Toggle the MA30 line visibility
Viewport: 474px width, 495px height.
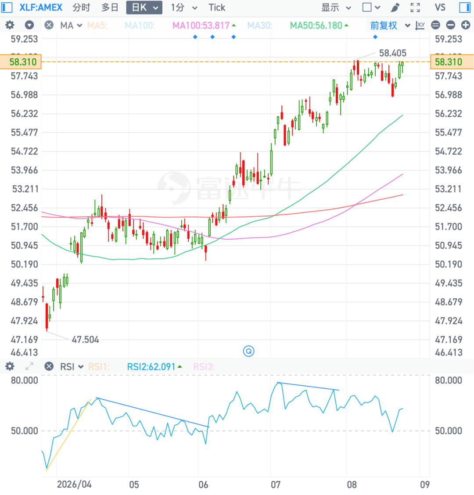pyautogui.click(x=260, y=25)
